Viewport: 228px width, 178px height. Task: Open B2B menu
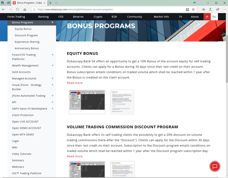(x=114, y=17)
